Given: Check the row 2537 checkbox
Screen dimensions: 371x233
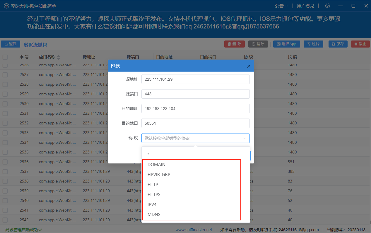Looking at the screenshot, I should pos(5,171).
